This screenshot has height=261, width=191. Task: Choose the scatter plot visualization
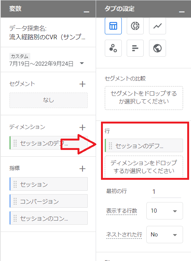pos(113,48)
